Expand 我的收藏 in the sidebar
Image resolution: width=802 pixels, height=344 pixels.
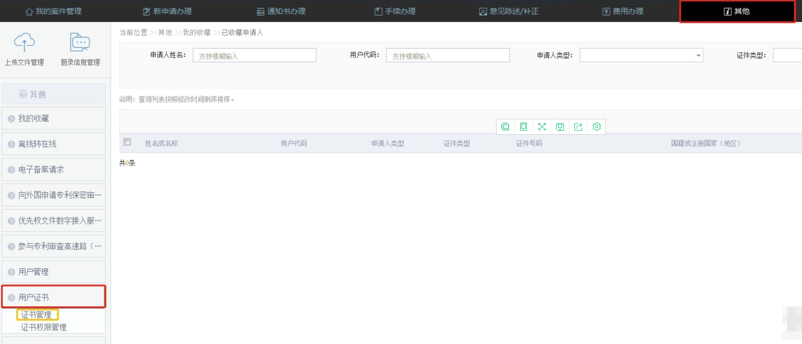(x=53, y=118)
